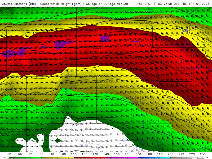Image resolution: width=212 pixels, height=159 pixels.
Task: Select the cyan colorbar swatch ending at 200
Action: [x=168, y=158]
